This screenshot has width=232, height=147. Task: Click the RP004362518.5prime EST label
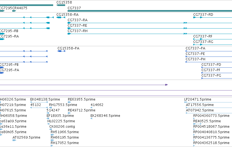pyautogui.click(x=212, y=143)
